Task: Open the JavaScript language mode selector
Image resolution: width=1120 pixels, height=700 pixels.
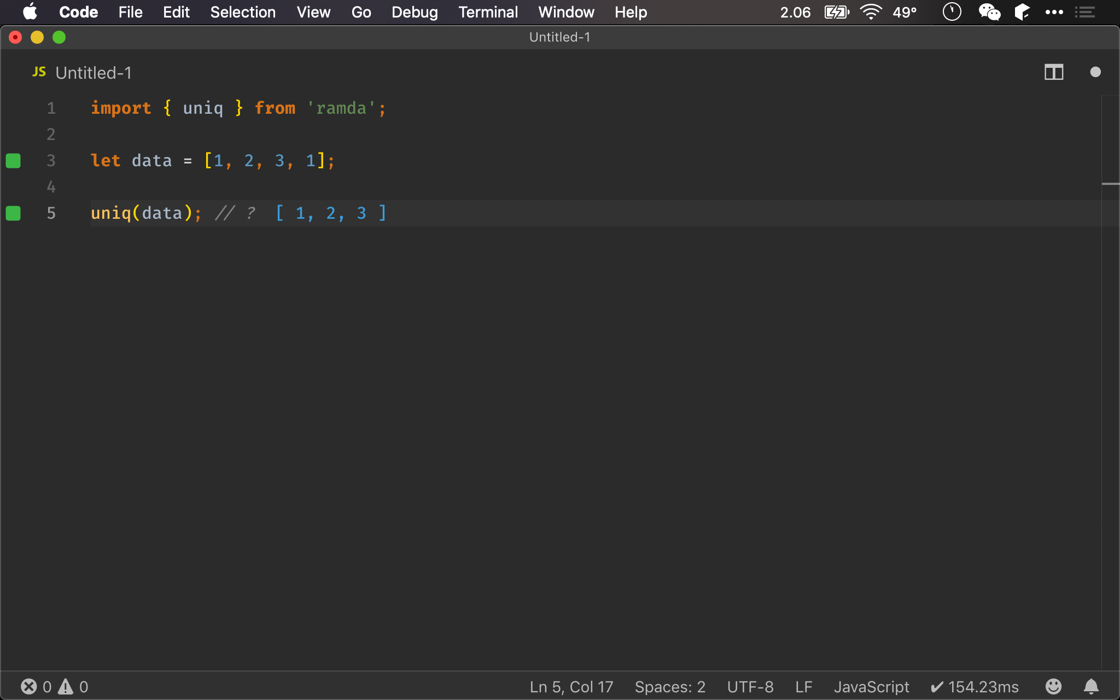Action: [x=871, y=687]
